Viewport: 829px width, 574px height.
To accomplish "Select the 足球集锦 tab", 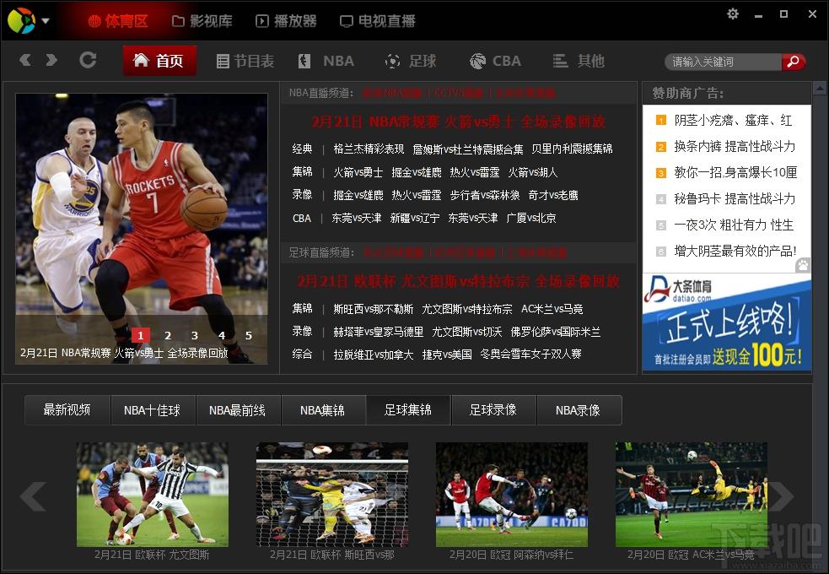I will click(x=408, y=410).
